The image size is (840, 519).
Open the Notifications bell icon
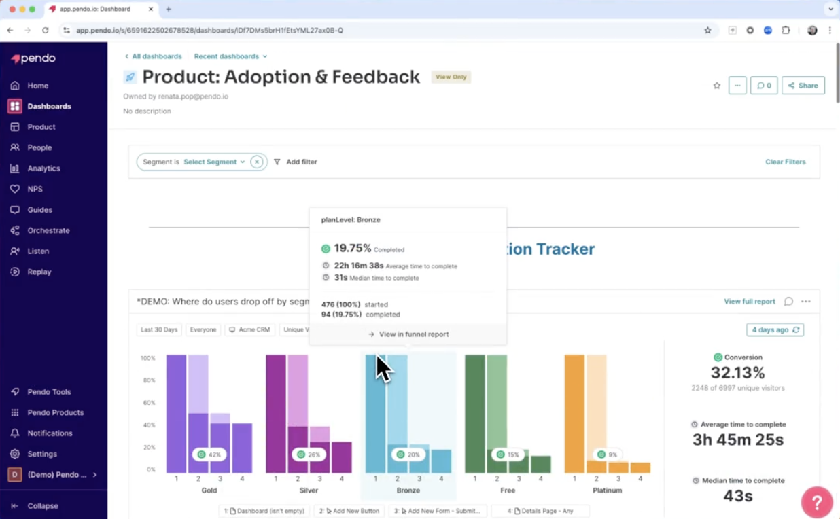[15, 433]
